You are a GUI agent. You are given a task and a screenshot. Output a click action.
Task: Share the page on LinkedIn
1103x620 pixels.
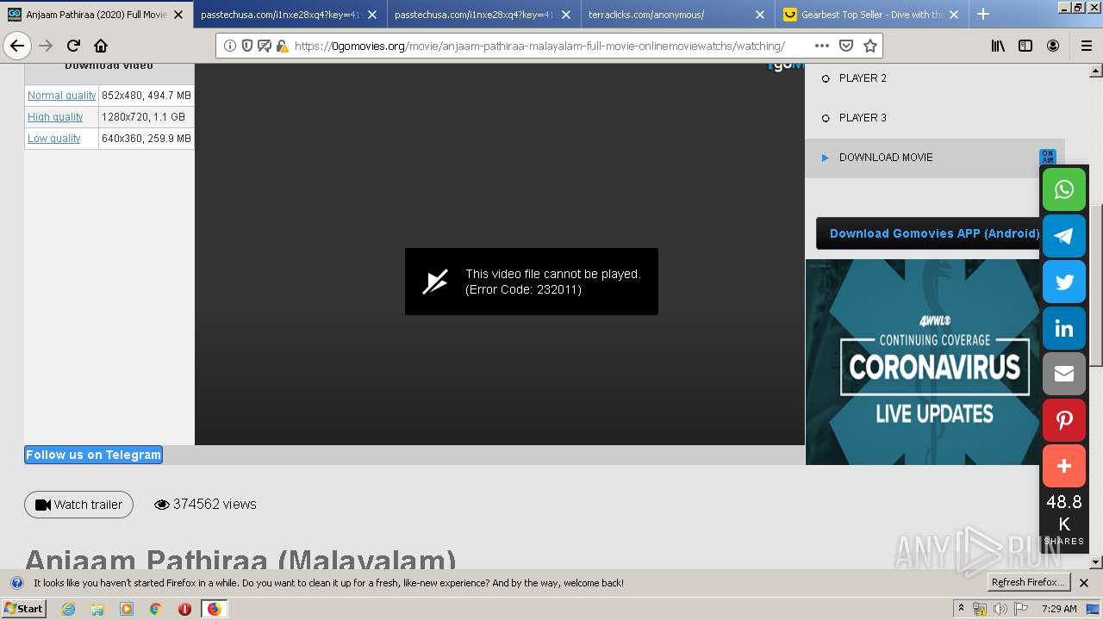click(x=1064, y=328)
